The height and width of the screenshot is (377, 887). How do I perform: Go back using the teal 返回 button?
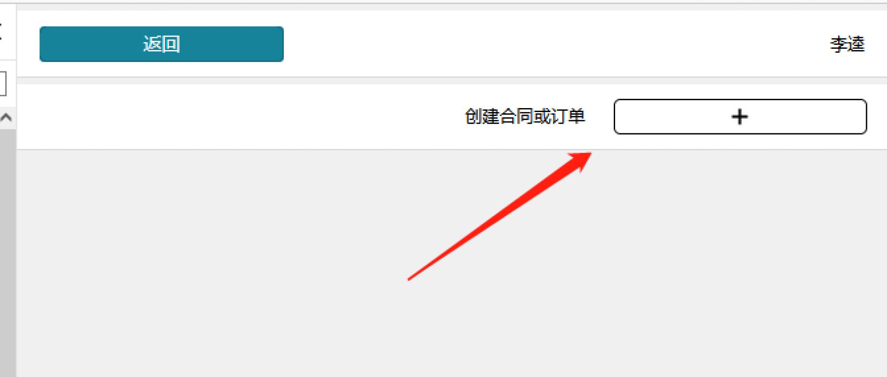161,44
